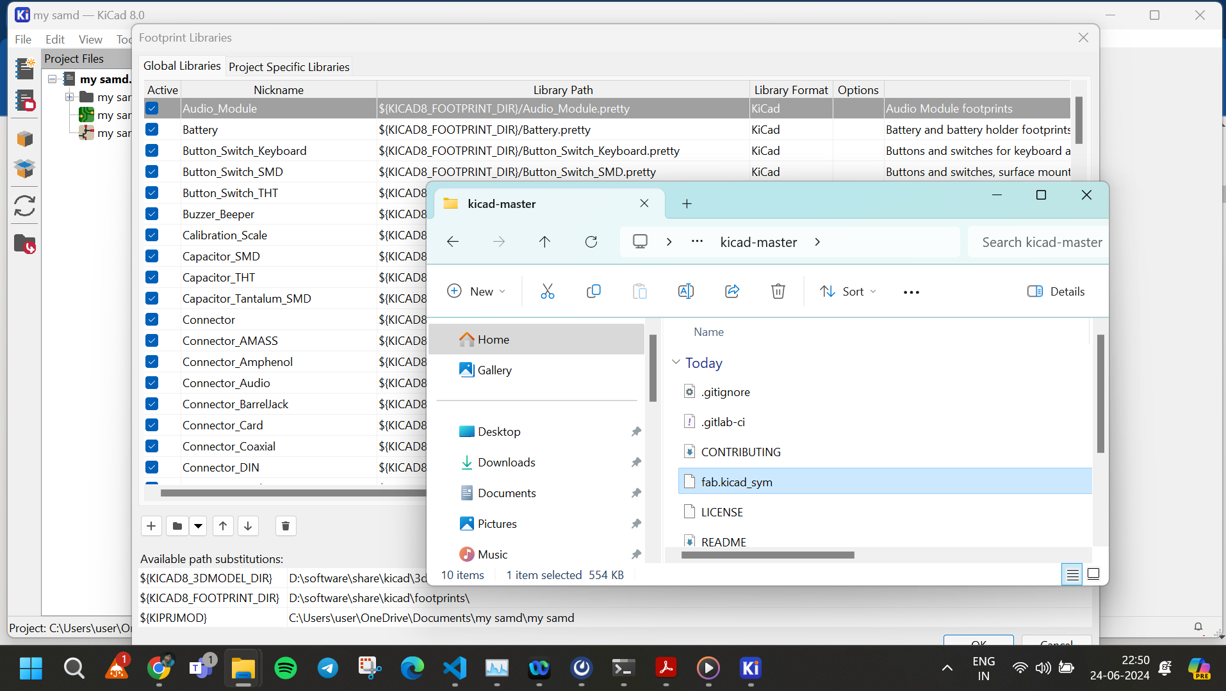Expand breadcrumb chevron after kicad-master
This screenshot has height=691, width=1226.
[817, 242]
